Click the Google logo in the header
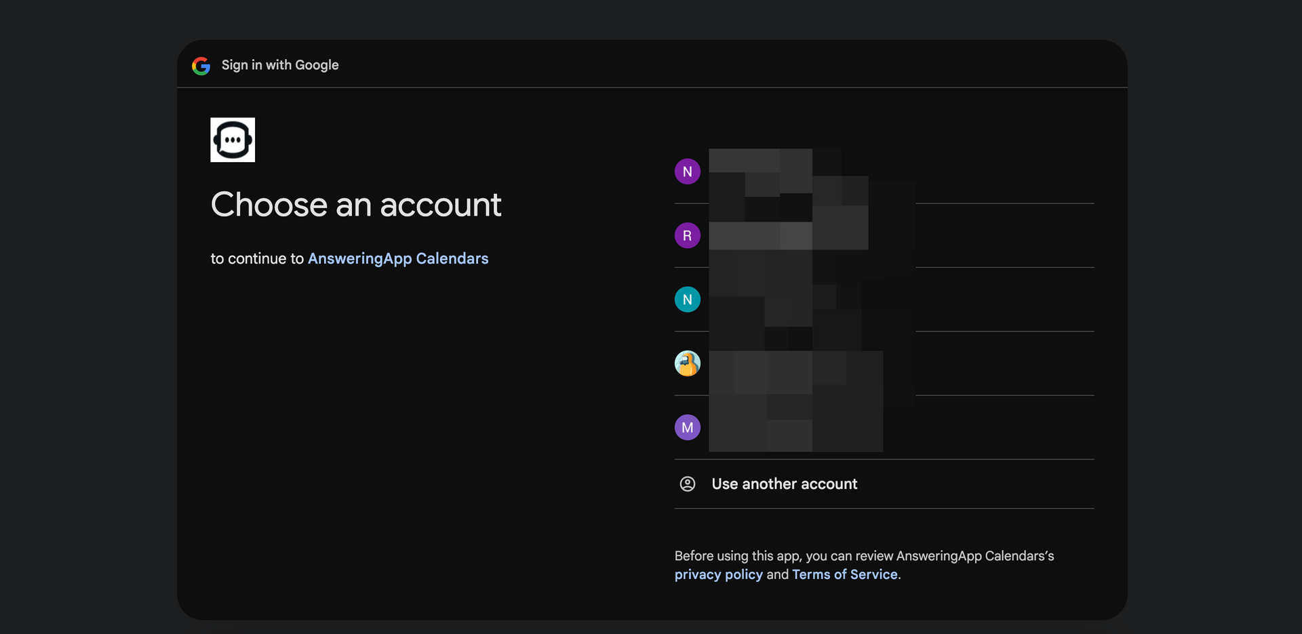1302x634 pixels. point(201,66)
